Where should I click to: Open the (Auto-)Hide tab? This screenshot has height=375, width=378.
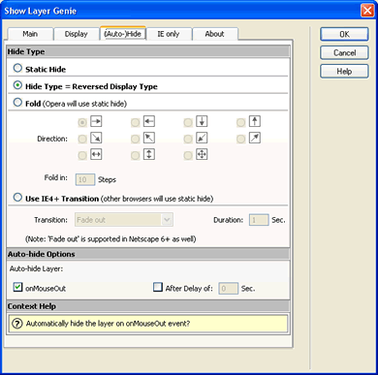click(123, 34)
